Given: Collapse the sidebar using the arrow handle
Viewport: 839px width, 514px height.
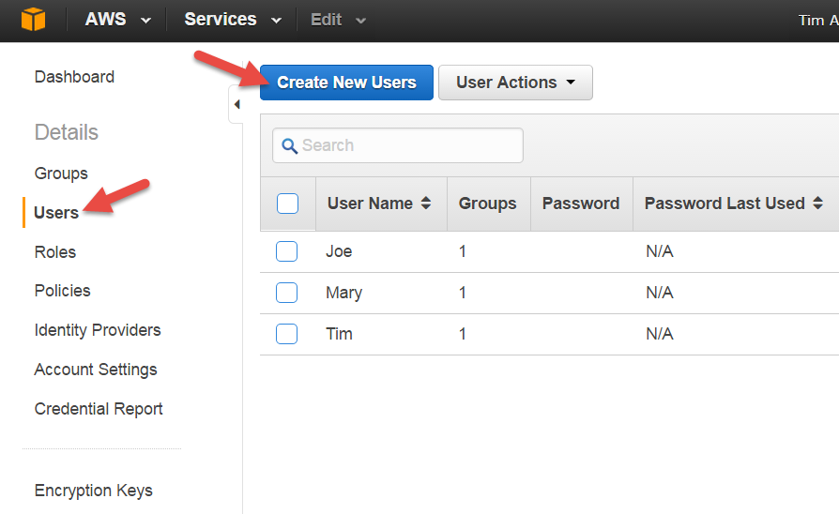Looking at the screenshot, I should coord(236,104).
